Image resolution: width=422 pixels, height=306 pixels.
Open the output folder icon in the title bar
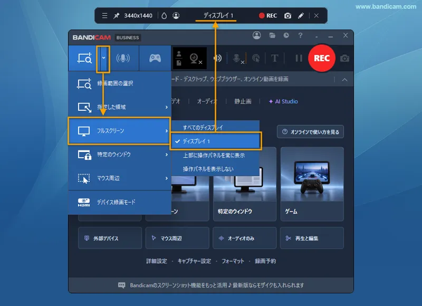point(272,35)
